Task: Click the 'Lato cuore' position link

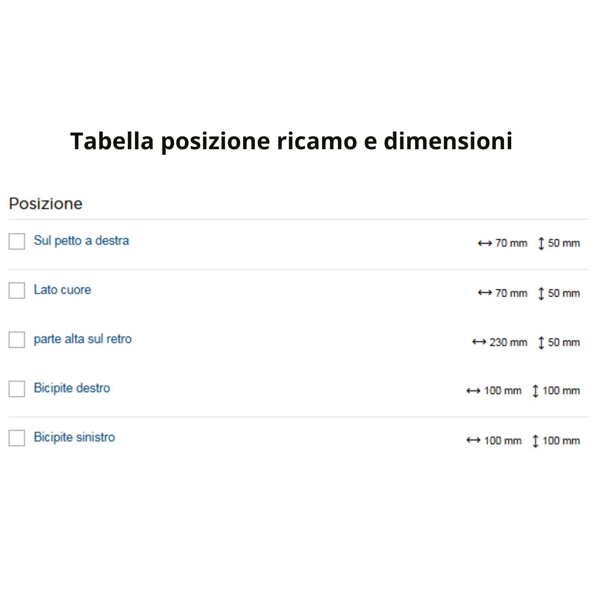Action: pos(62,290)
